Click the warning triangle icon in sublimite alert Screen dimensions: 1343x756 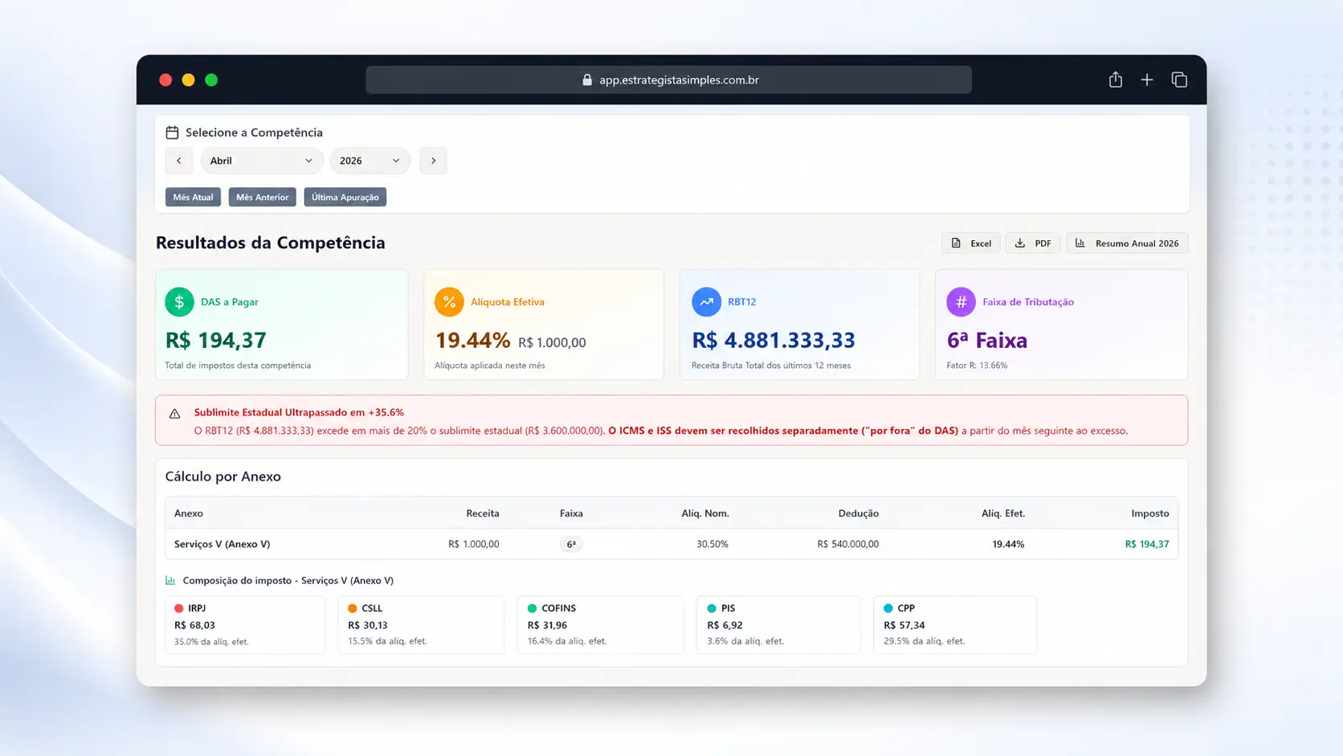(x=174, y=414)
